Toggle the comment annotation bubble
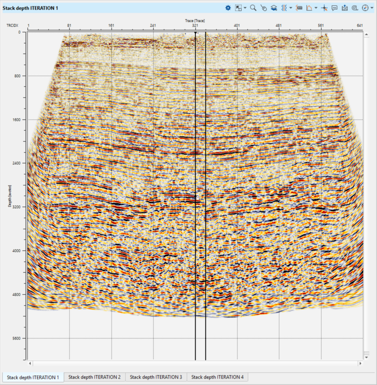Screen dimensions: 377x385 tap(334, 8)
